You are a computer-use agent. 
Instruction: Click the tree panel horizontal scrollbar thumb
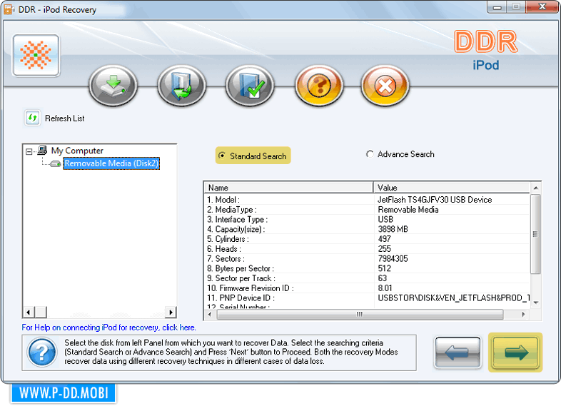41,313
